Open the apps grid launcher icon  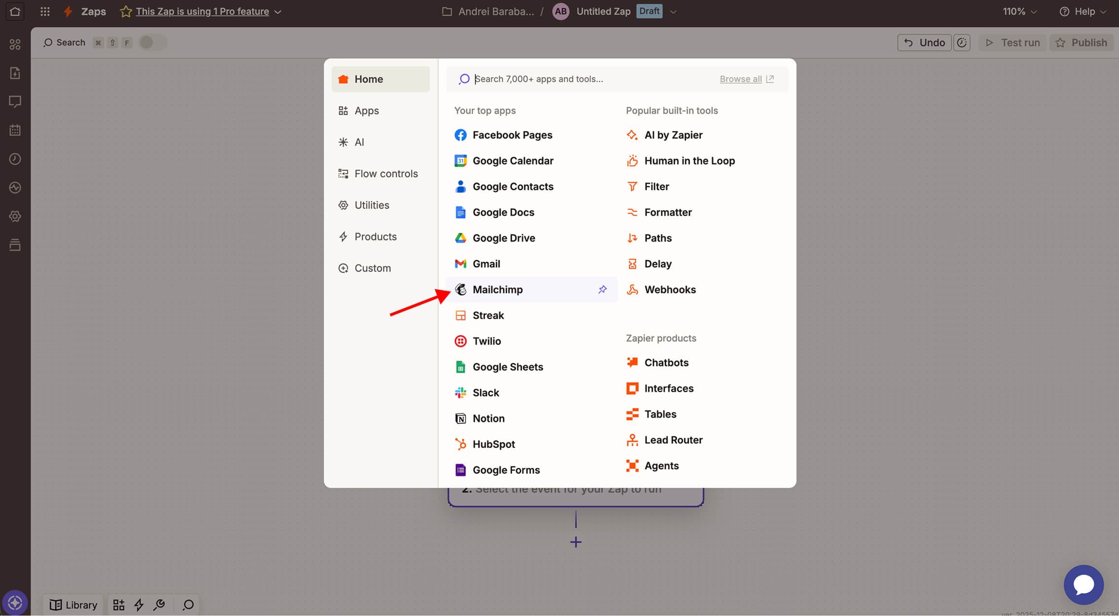click(x=45, y=12)
